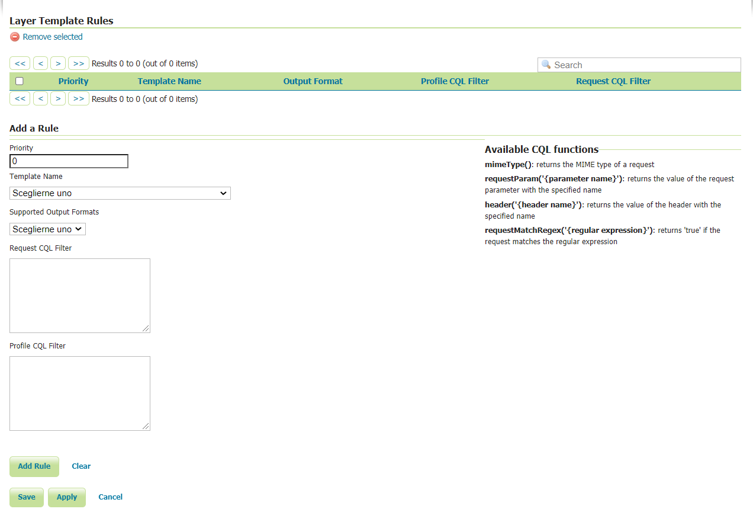Click the Save button
This screenshot has width=753, height=512.
click(x=27, y=497)
